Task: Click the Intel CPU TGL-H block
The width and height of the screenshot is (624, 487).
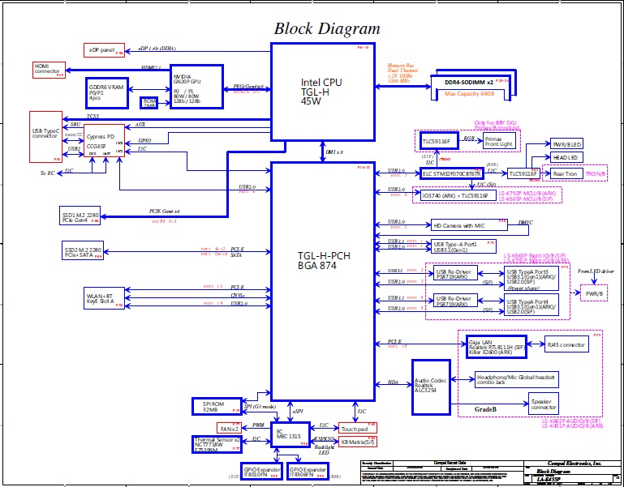Action: click(x=321, y=89)
